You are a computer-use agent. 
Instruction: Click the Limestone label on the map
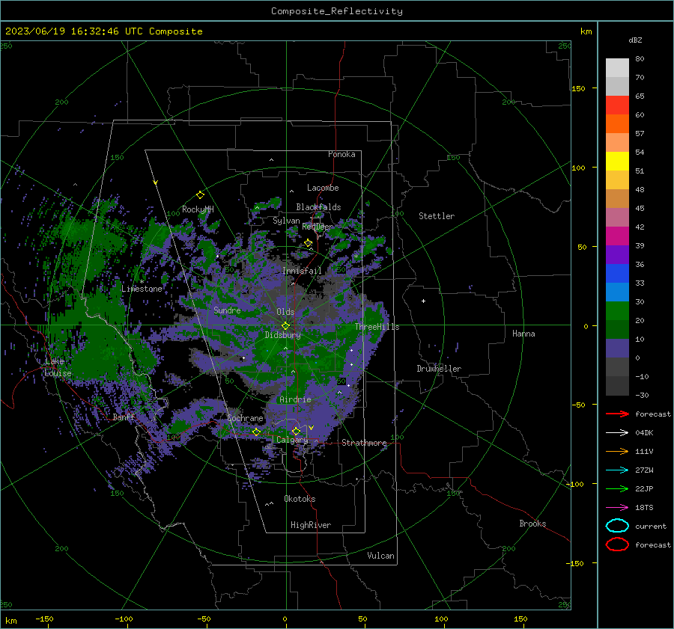[x=142, y=289]
